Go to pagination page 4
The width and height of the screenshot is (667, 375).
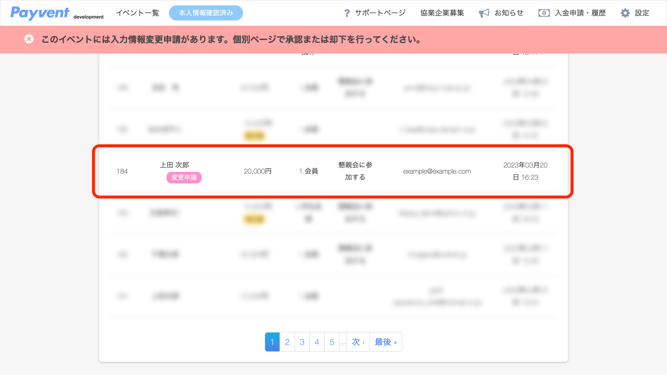(317, 342)
